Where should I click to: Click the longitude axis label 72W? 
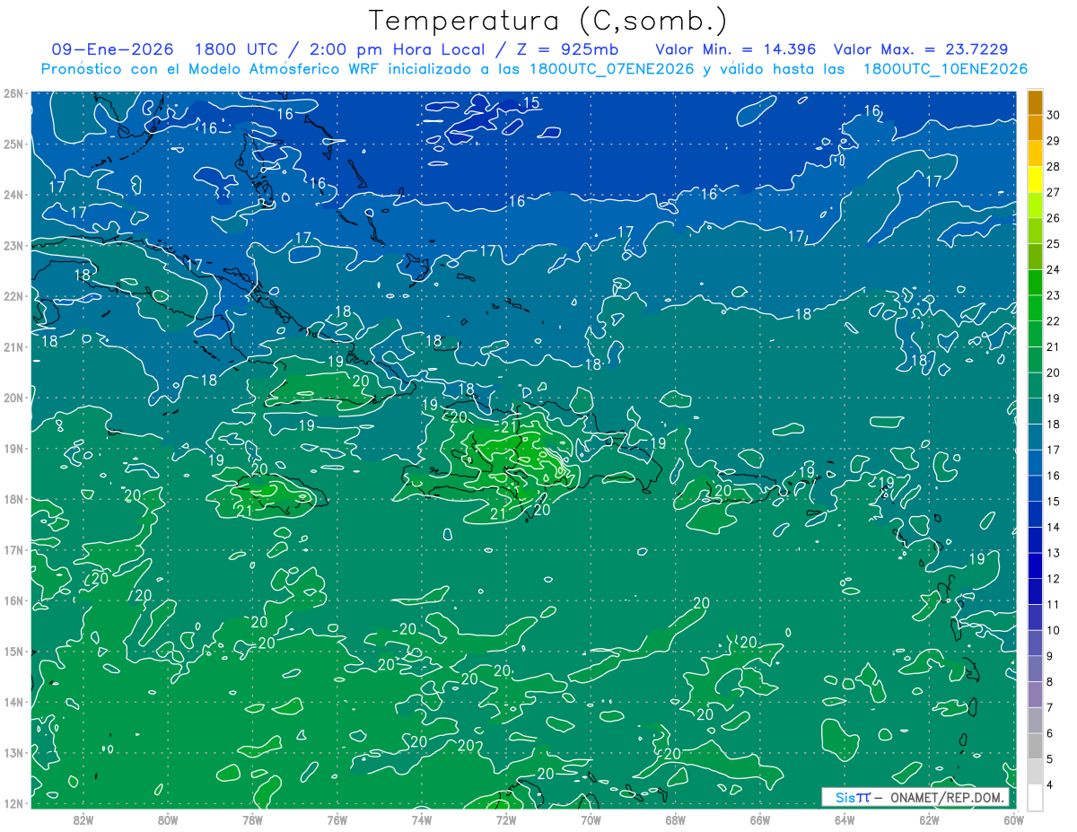(x=506, y=819)
